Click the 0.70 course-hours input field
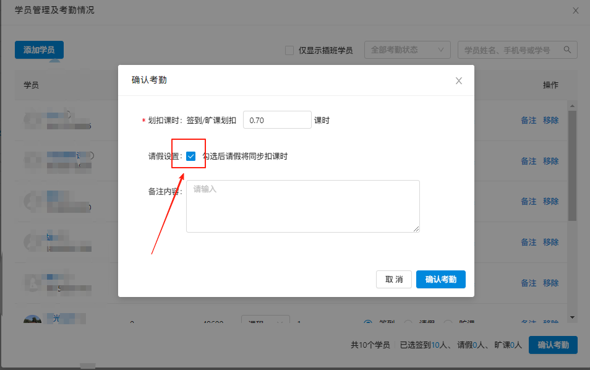This screenshot has height=370, width=590. tap(276, 119)
